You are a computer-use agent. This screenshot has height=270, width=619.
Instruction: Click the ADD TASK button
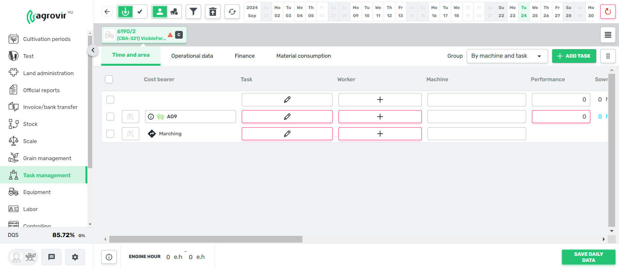click(x=574, y=56)
